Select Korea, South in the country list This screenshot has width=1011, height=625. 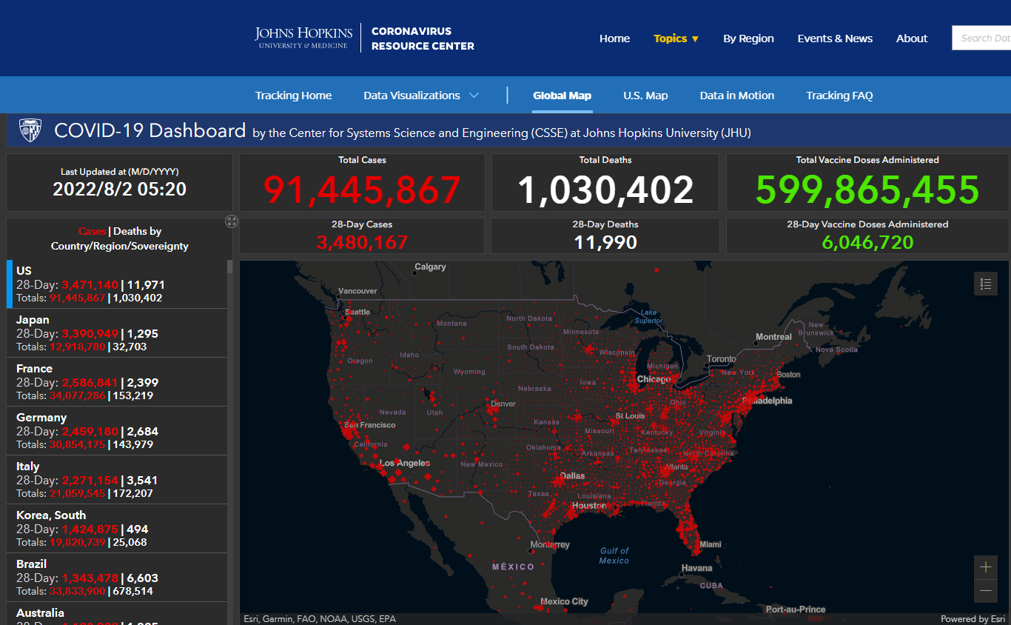pyautogui.click(x=117, y=529)
